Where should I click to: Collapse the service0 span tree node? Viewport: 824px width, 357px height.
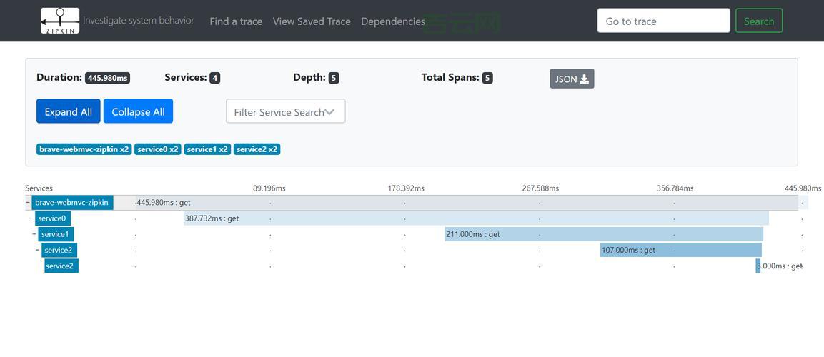[31, 218]
